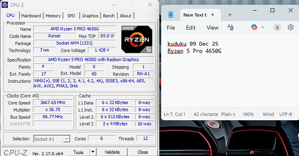Click the Core Speed value 3667.65 MHz
The height and width of the screenshot is (156, 299).
pos(52,103)
